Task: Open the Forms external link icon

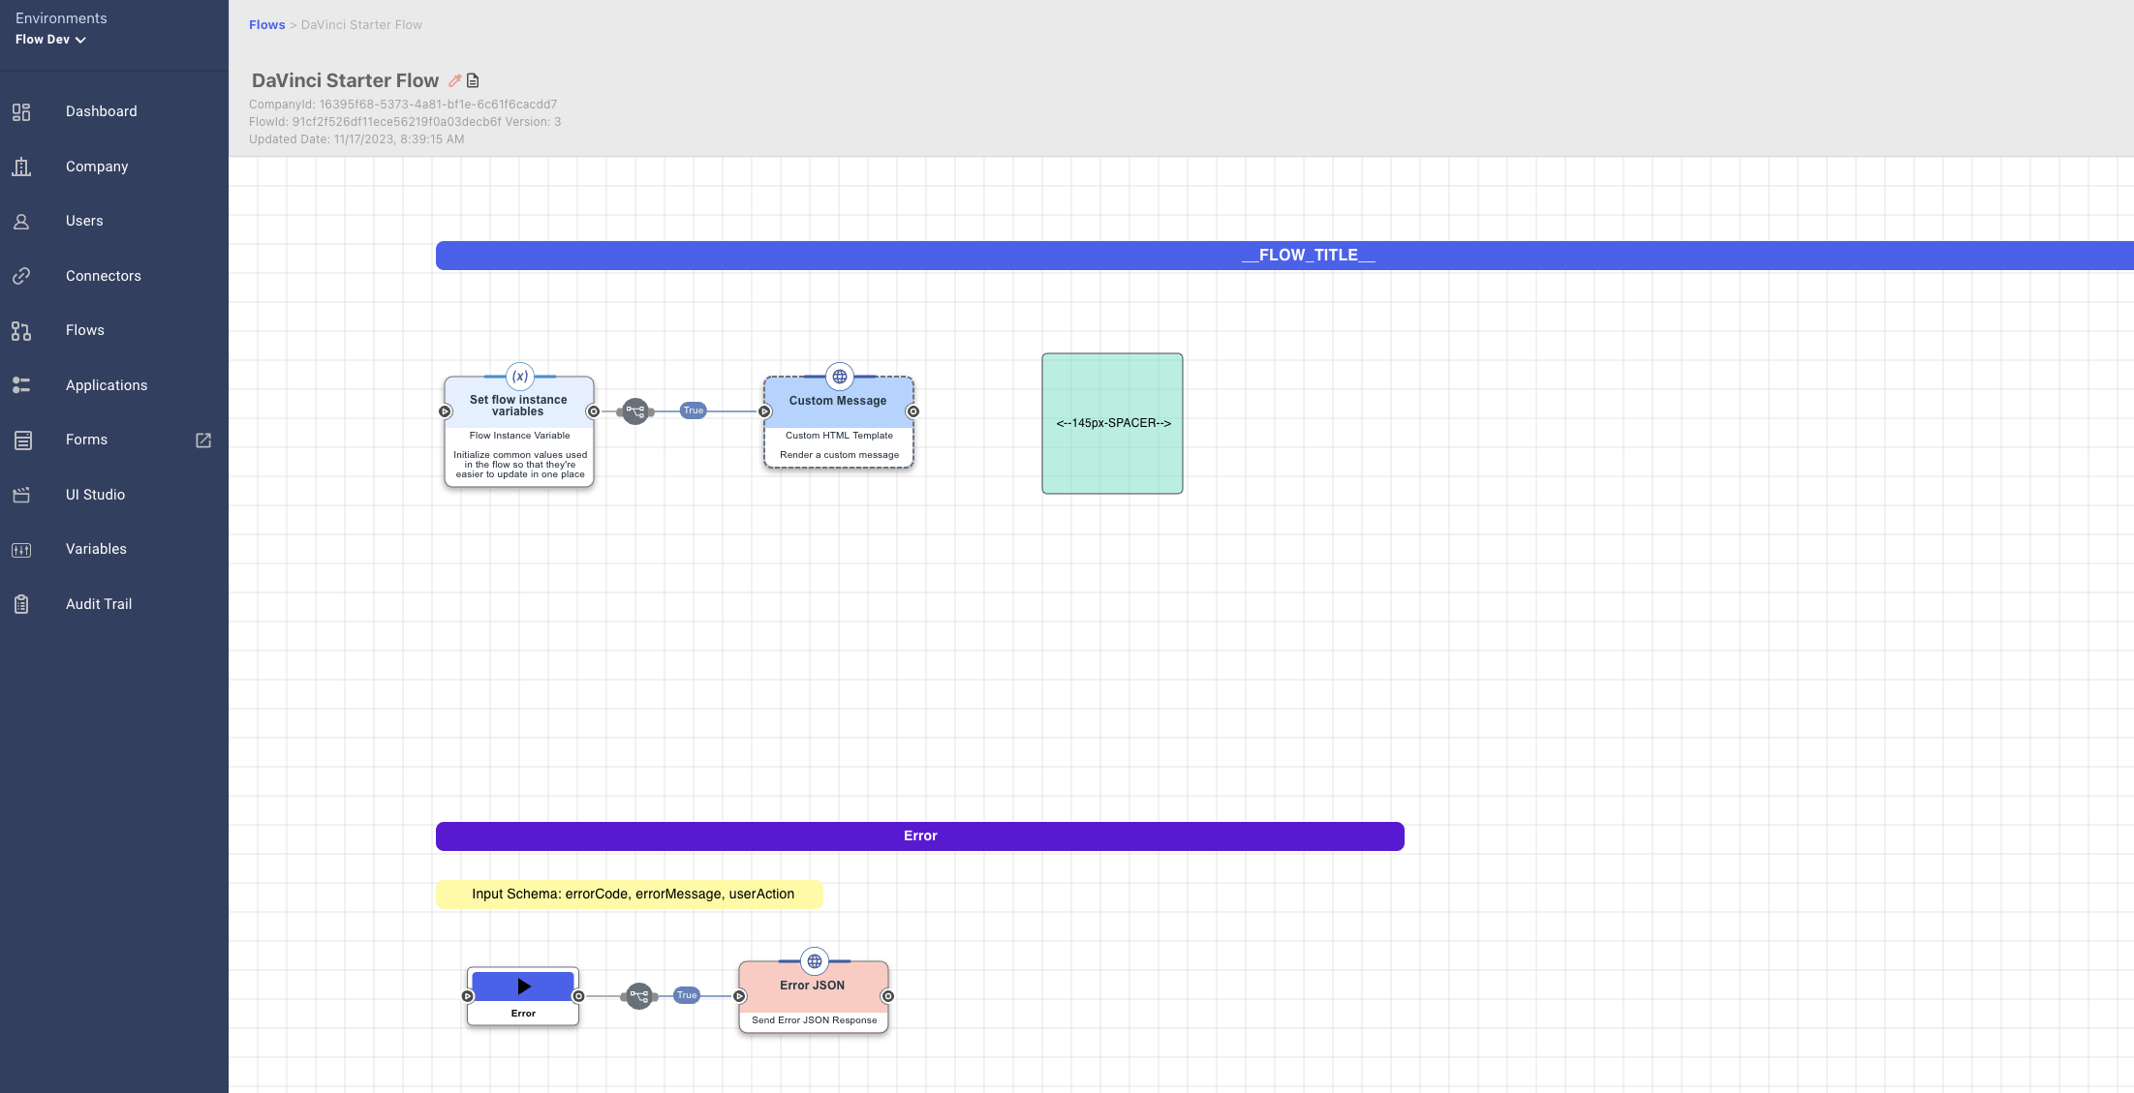Action: tap(203, 440)
